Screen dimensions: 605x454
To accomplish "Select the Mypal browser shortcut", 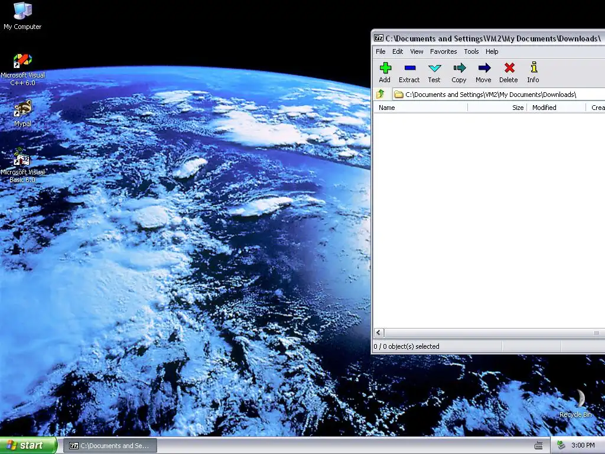I will [x=22, y=113].
